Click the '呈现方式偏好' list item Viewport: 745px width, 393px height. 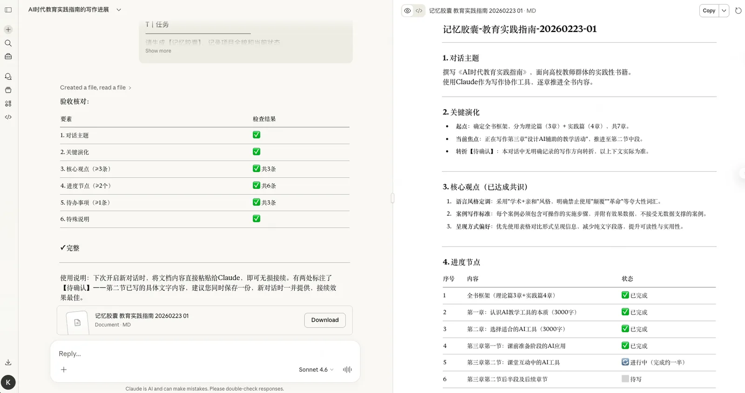(571, 226)
